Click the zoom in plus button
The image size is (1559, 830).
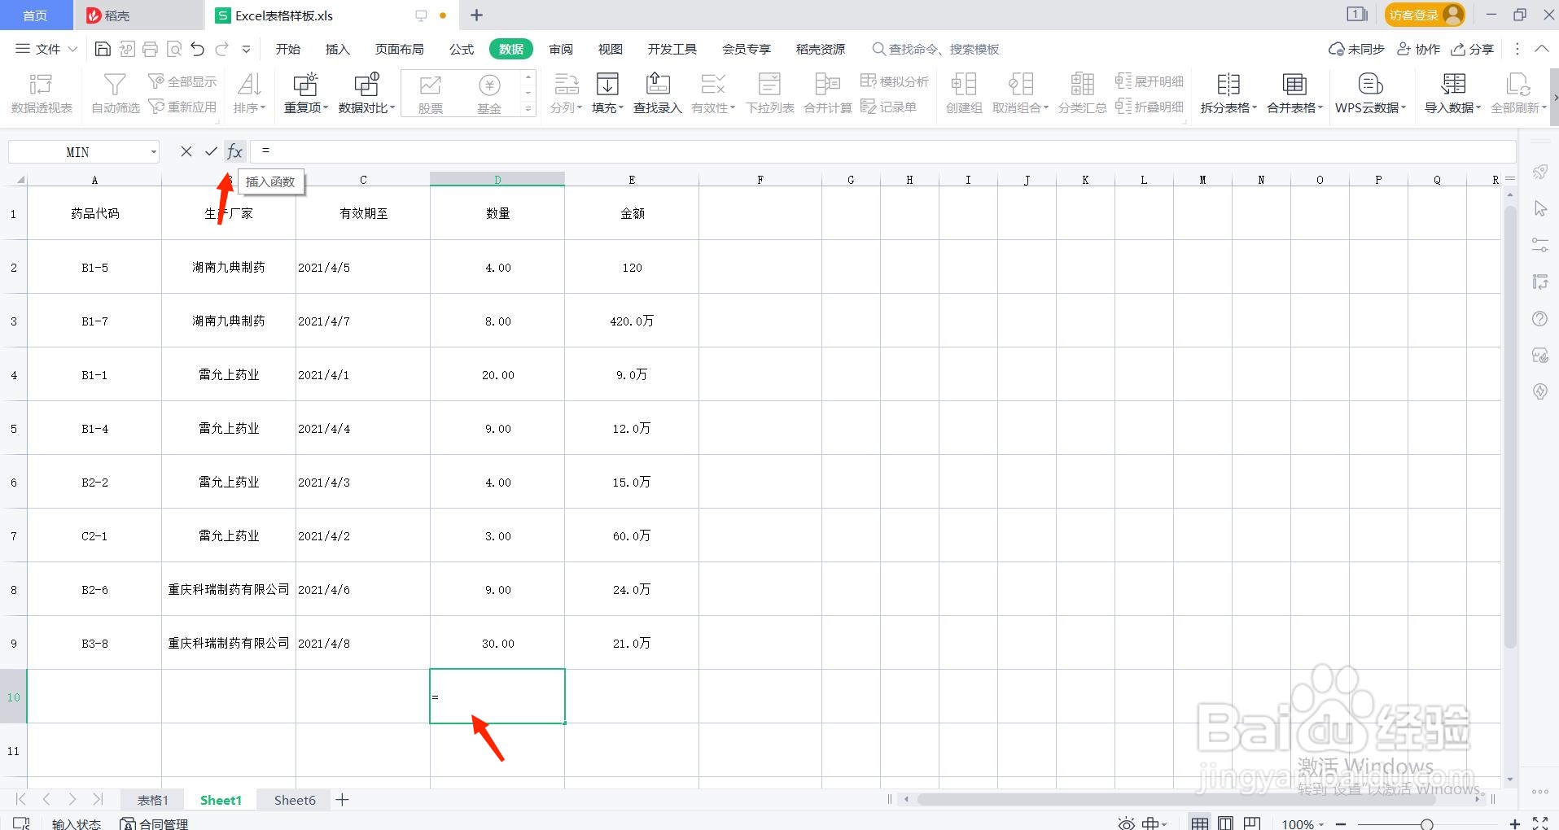point(1514,824)
